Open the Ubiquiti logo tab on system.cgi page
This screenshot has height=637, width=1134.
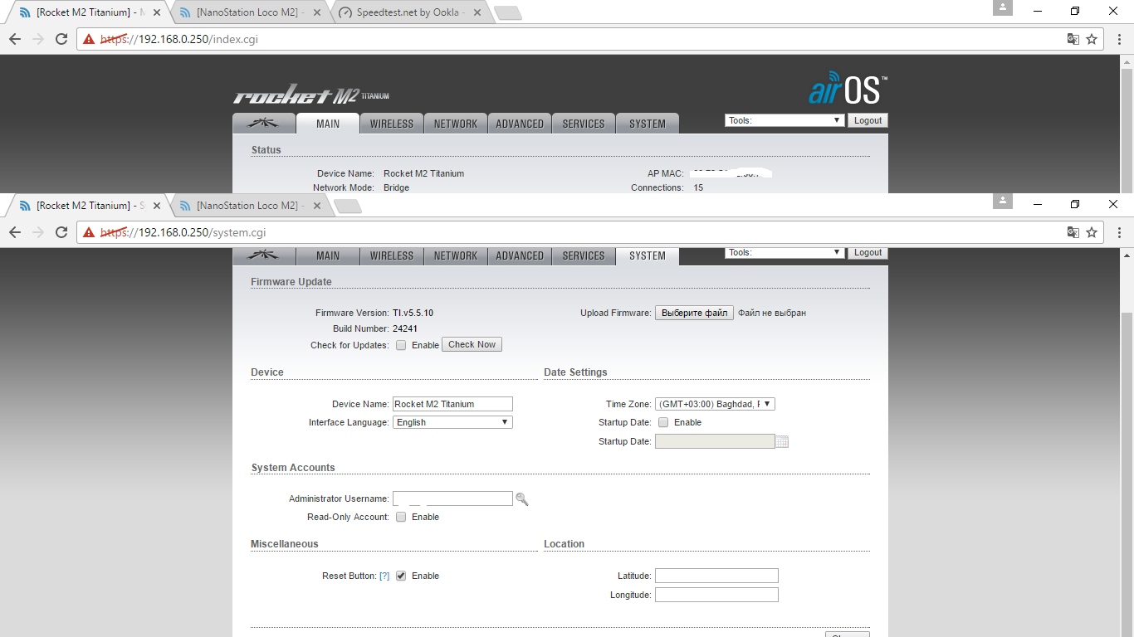[x=264, y=255]
